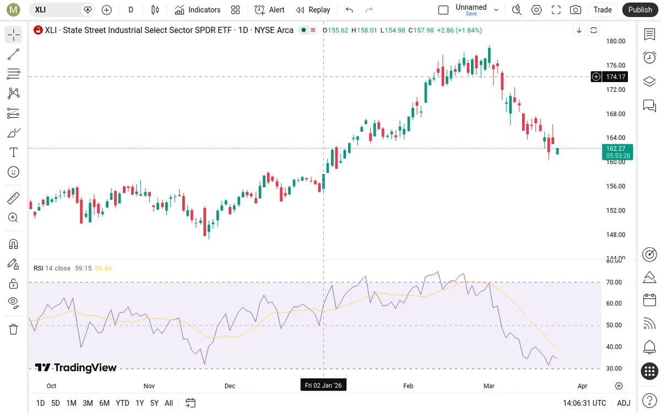
Task: Start bar Replay mode
Action: click(313, 9)
